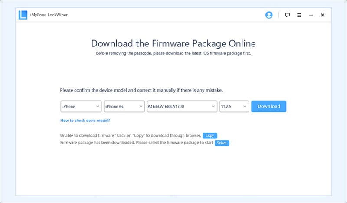Click the Firmware package has been downloaded text
The width and height of the screenshot is (347, 203).
coord(137,143)
